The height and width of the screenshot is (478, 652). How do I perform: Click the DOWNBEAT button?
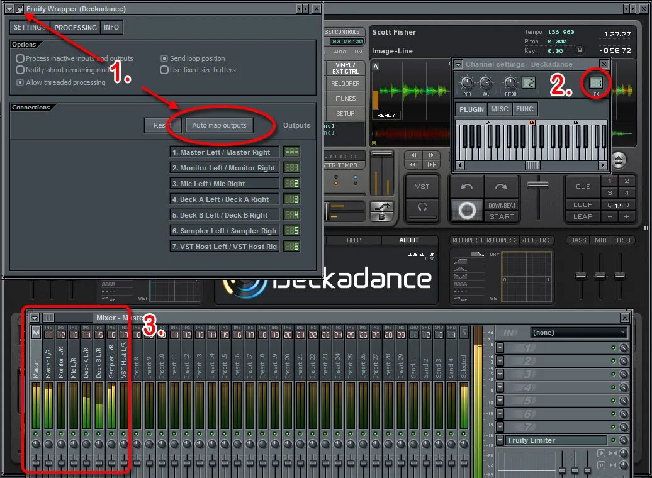point(502,205)
